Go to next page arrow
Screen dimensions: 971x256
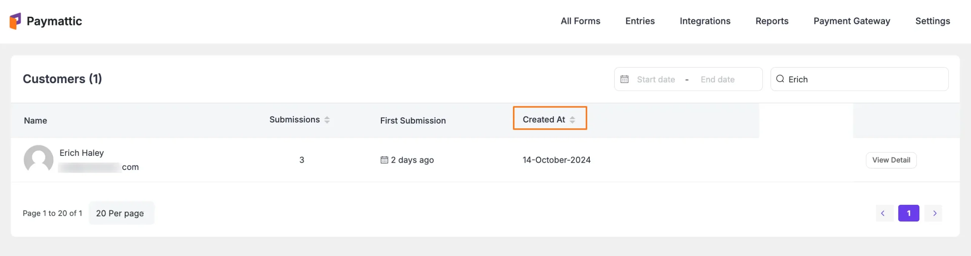pyautogui.click(x=935, y=213)
